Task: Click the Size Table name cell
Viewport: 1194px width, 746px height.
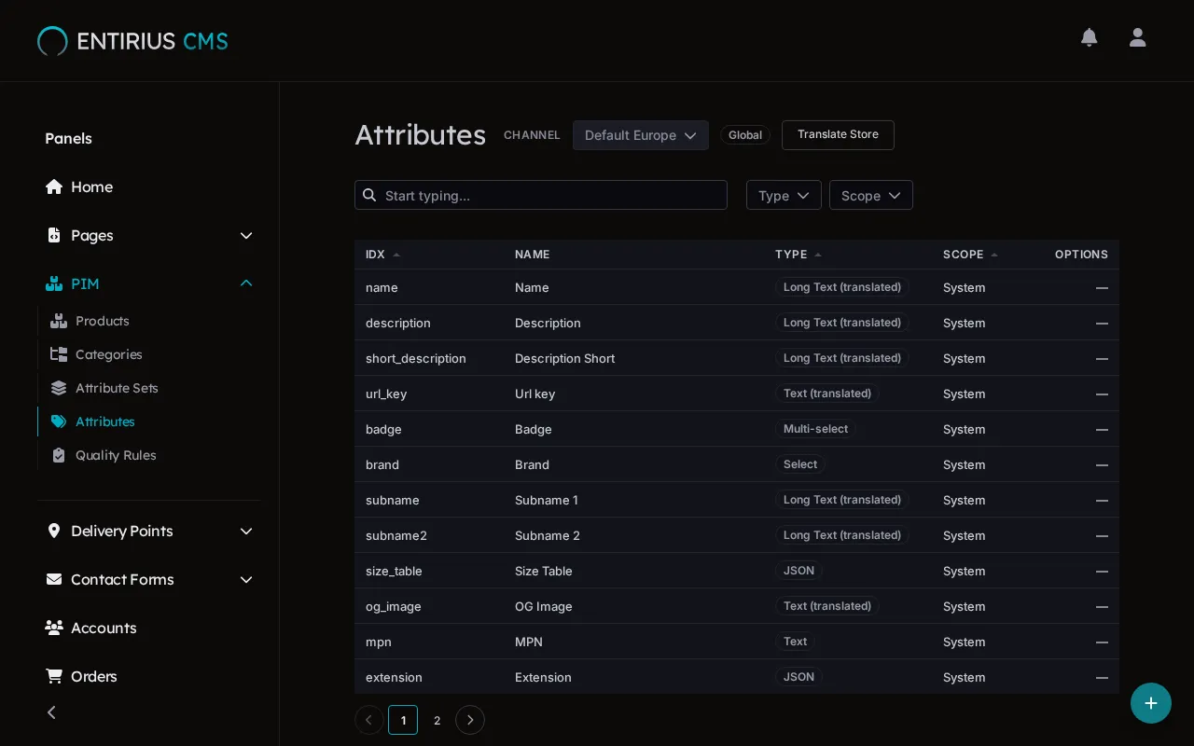Action: pyautogui.click(x=544, y=571)
